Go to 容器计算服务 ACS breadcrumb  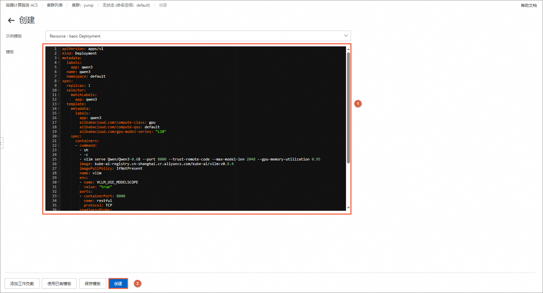pyautogui.click(x=22, y=5)
